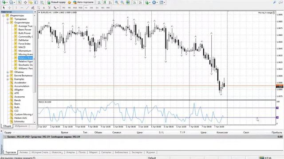Click the Ордер column header
284x159 pixels.
(x=8, y=132)
